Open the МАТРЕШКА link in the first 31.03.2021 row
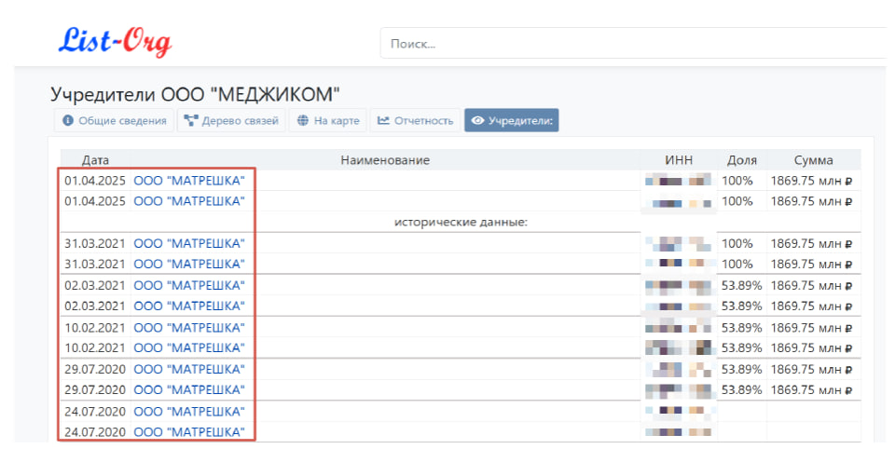The image size is (895, 449). pyautogui.click(x=189, y=243)
